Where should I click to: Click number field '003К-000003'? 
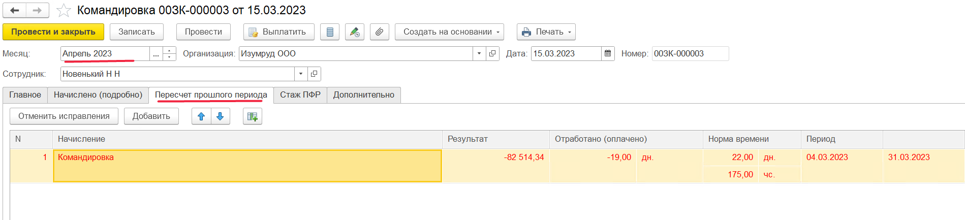pyautogui.click(x=690, y=53)
